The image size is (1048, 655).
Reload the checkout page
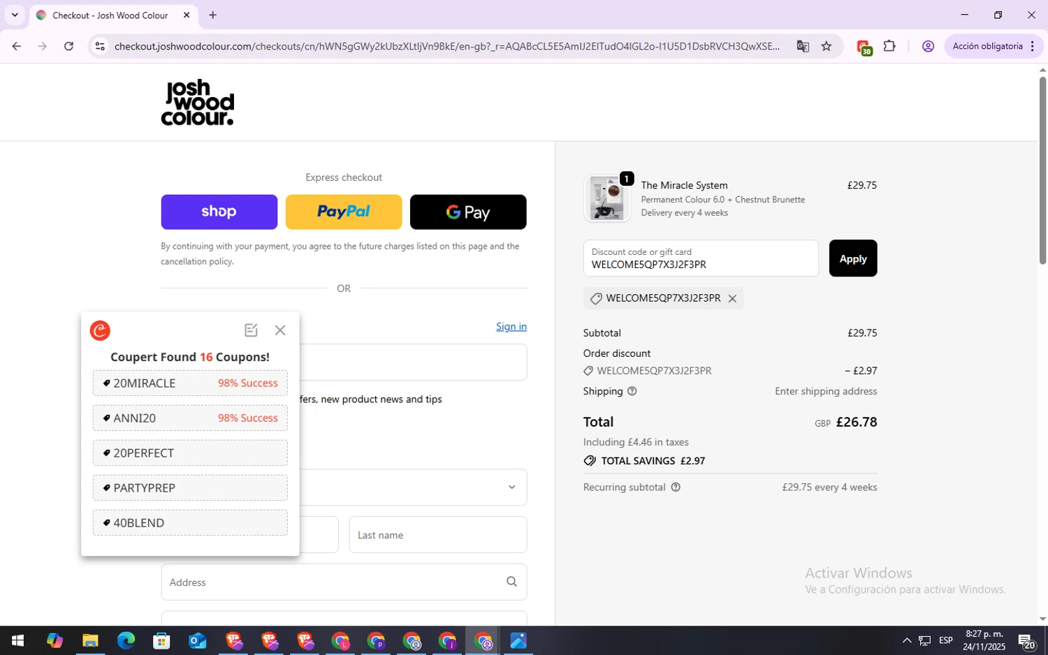pos(68,46)
